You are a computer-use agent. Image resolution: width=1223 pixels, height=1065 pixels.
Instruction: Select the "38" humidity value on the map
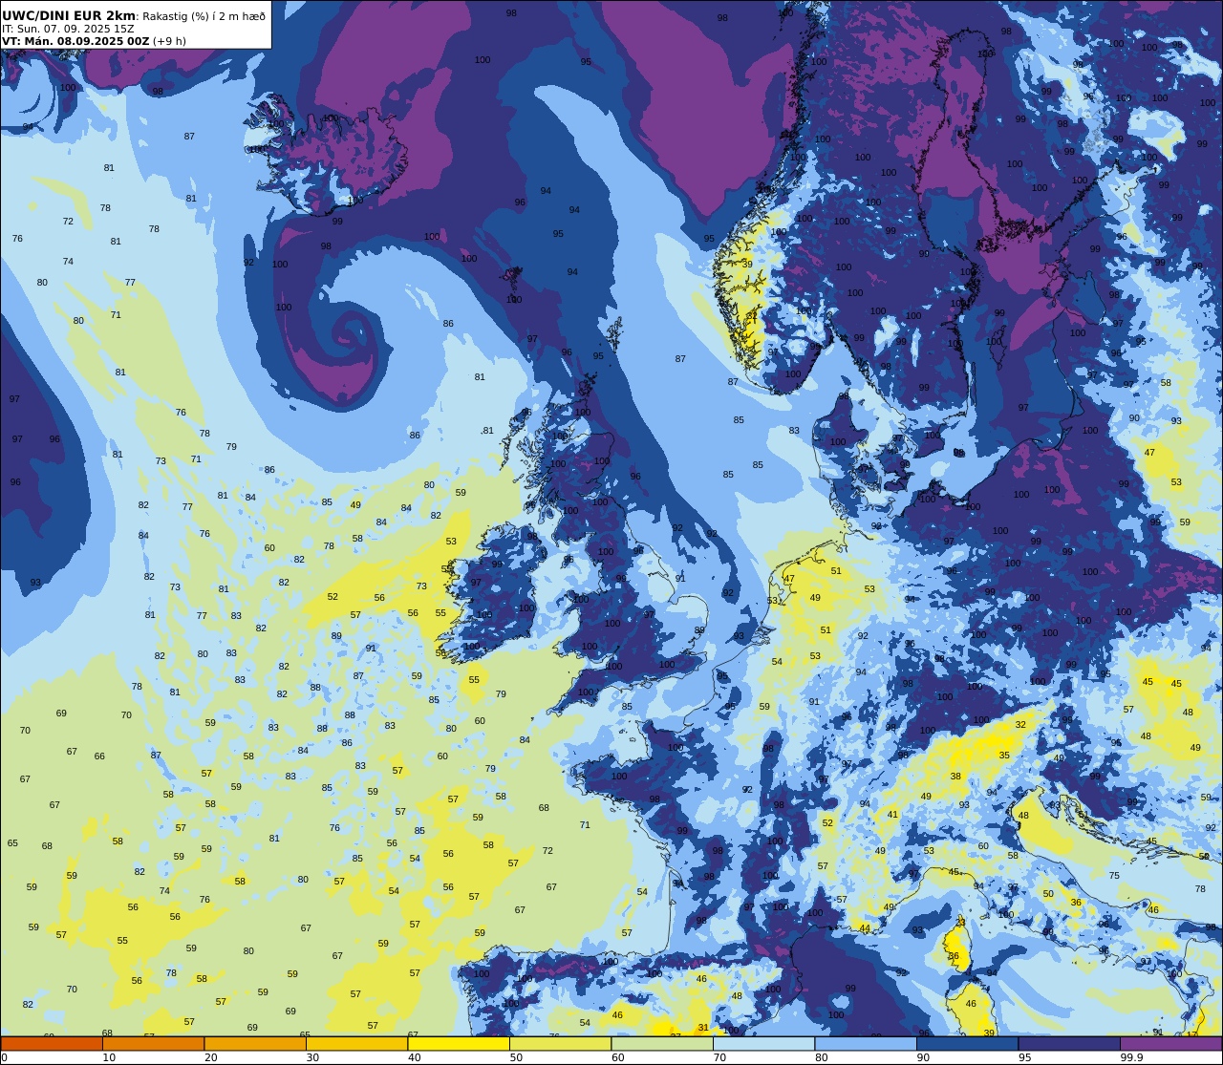[955, 777]
